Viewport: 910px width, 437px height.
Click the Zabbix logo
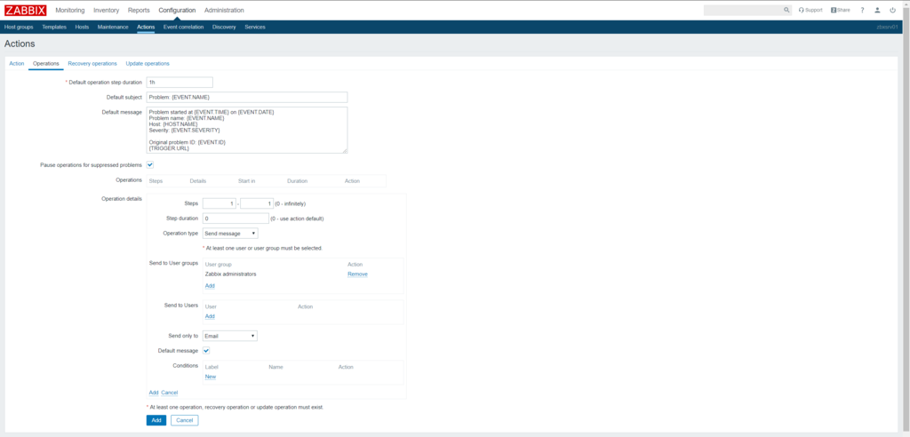click(x=26, y=10)
